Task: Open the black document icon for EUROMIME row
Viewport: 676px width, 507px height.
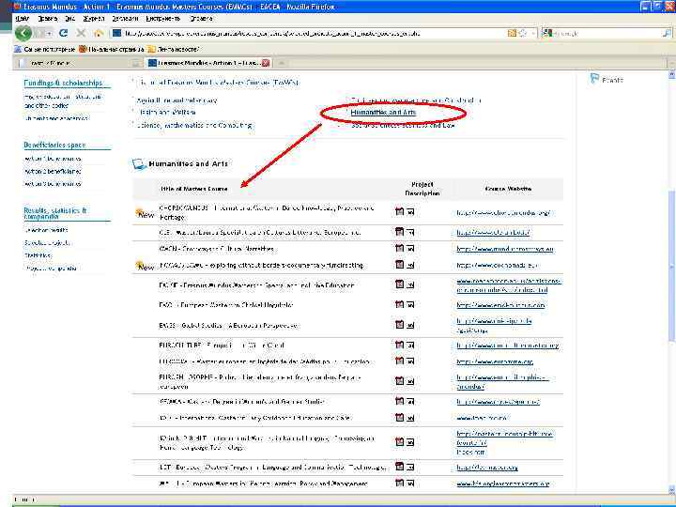Action: coord(410,361)
